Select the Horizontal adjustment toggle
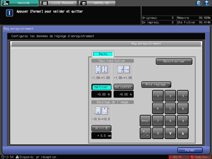 [x=123, y=87]
